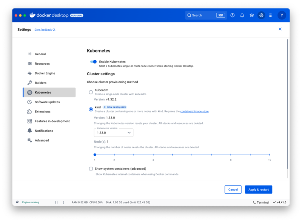This screenshot has width=302, height=222.
Task: Click the Software updates clock icon
Action: pos(30,102)
